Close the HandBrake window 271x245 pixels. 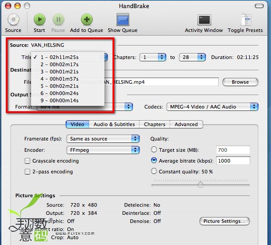(x=8, y=6)
